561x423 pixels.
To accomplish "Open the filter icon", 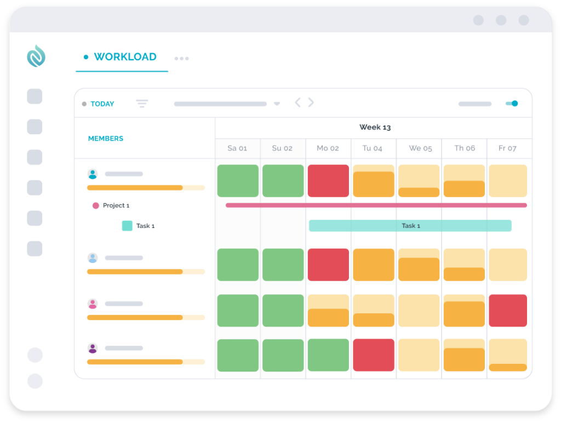I will pos(142,104).
